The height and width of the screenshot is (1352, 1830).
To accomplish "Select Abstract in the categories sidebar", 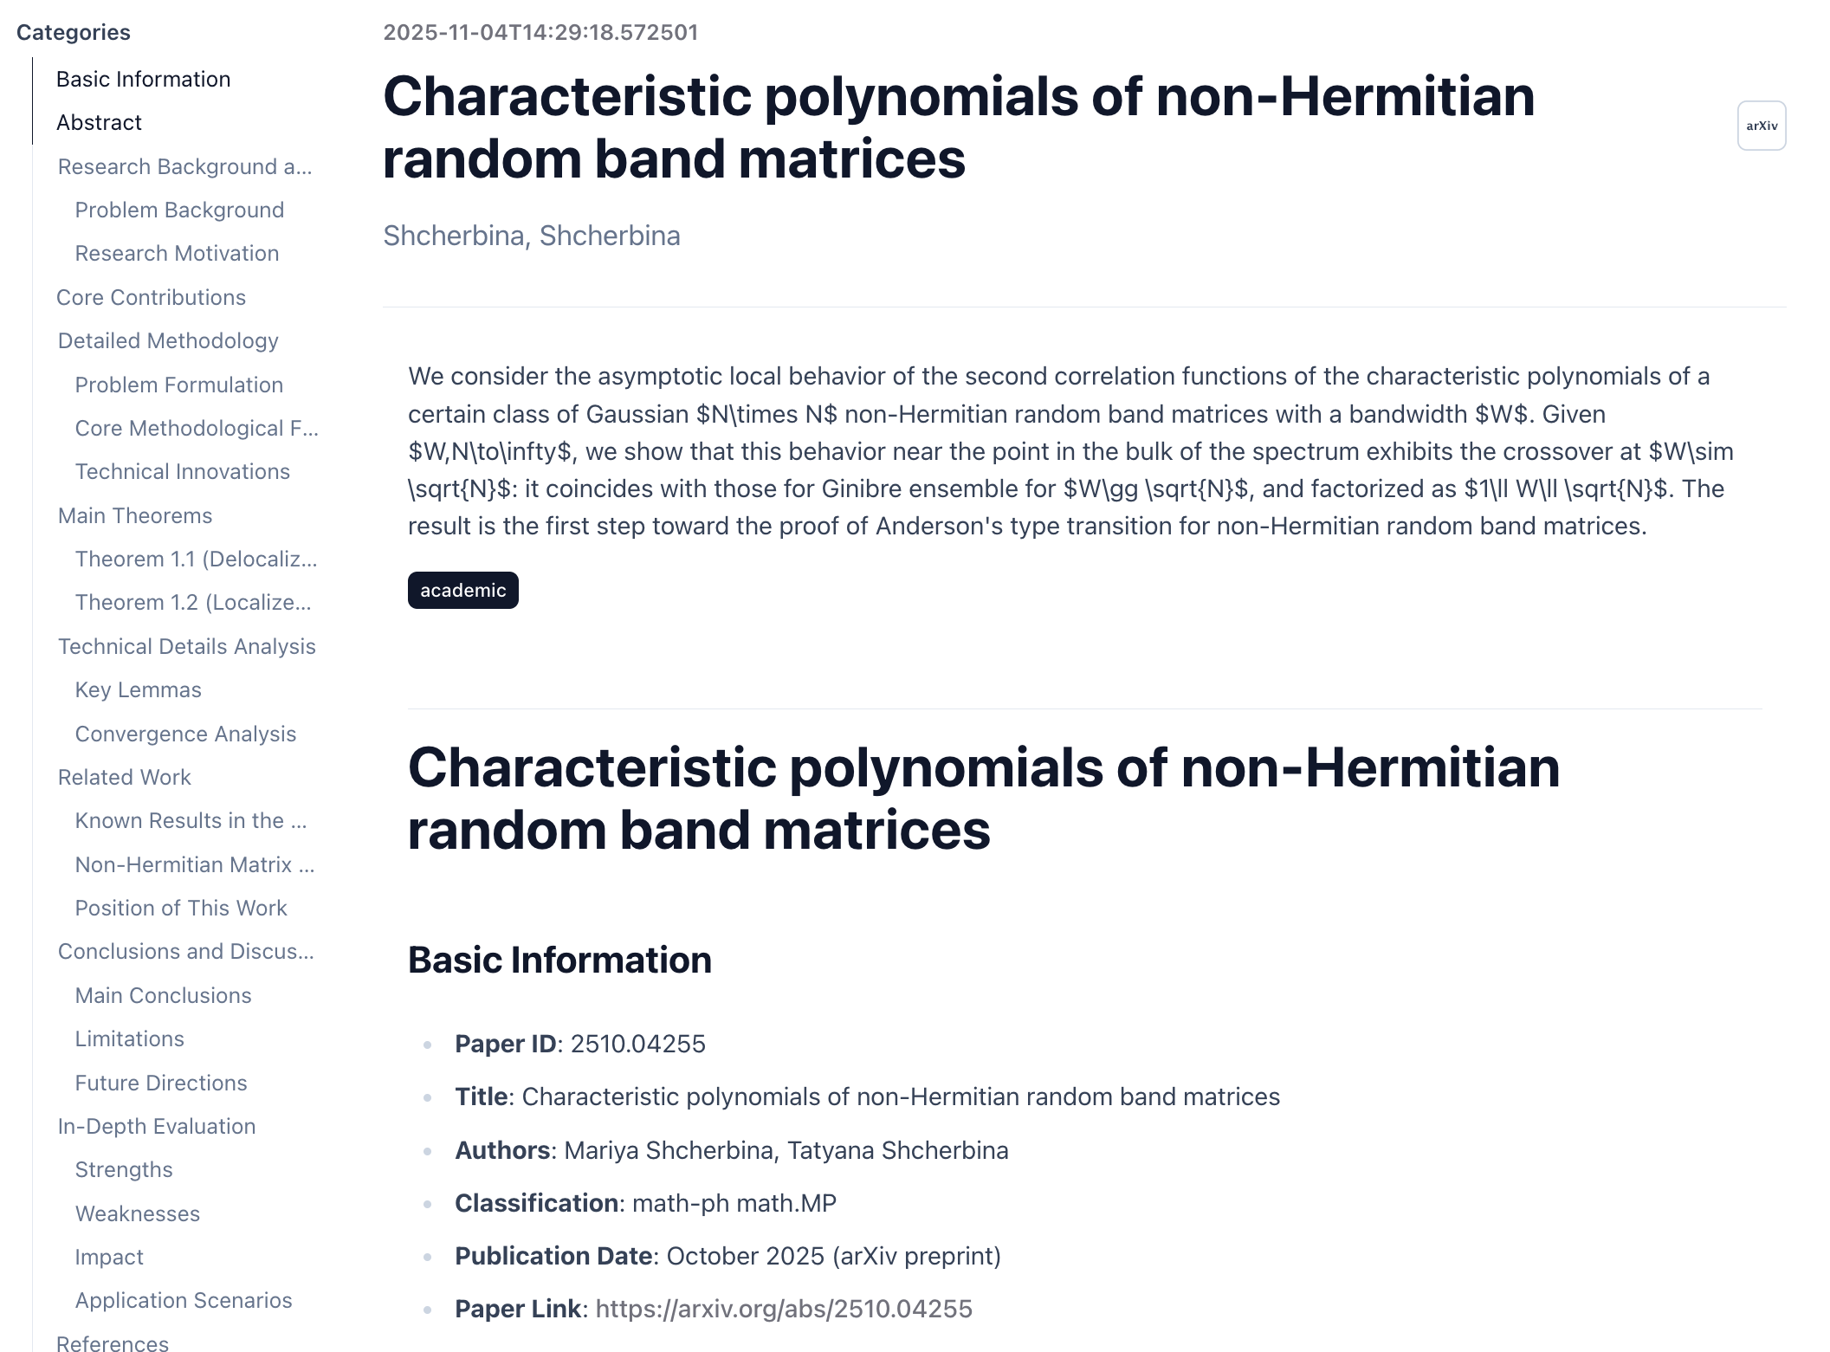I will pyautogui.click(x=99, y=122).
